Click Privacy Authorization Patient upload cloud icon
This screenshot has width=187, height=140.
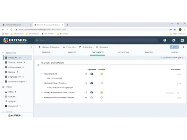[x=92, y=93]
